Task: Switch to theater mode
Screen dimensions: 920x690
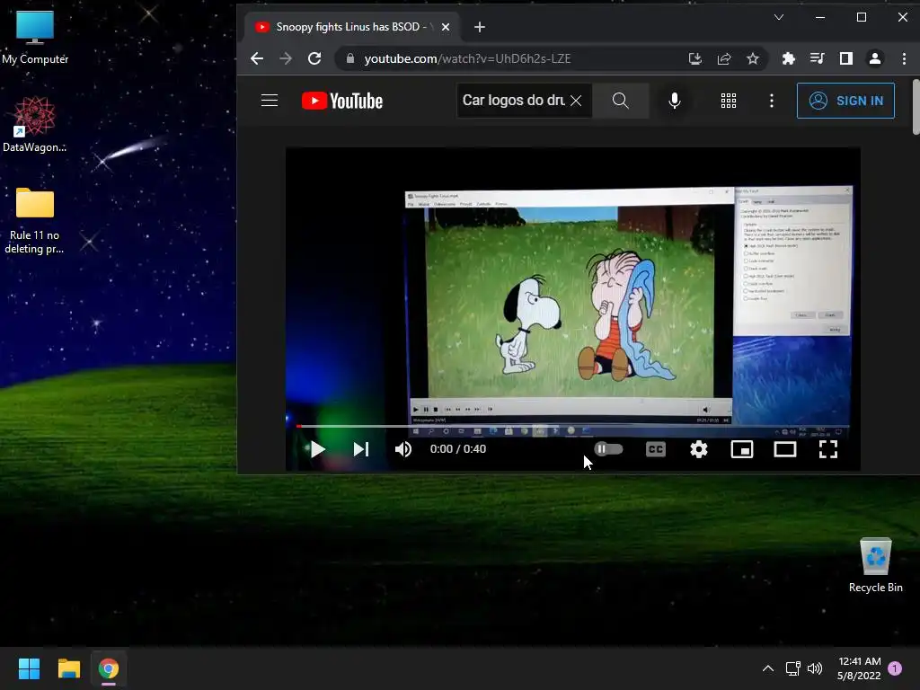Action: click(x=785, y=449)
